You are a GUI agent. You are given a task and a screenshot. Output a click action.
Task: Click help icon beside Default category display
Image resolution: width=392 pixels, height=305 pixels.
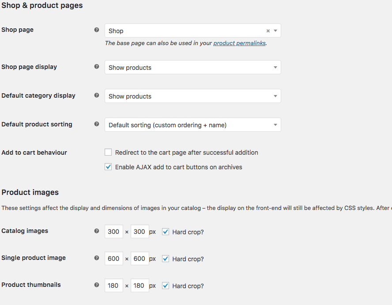[97, 95]
